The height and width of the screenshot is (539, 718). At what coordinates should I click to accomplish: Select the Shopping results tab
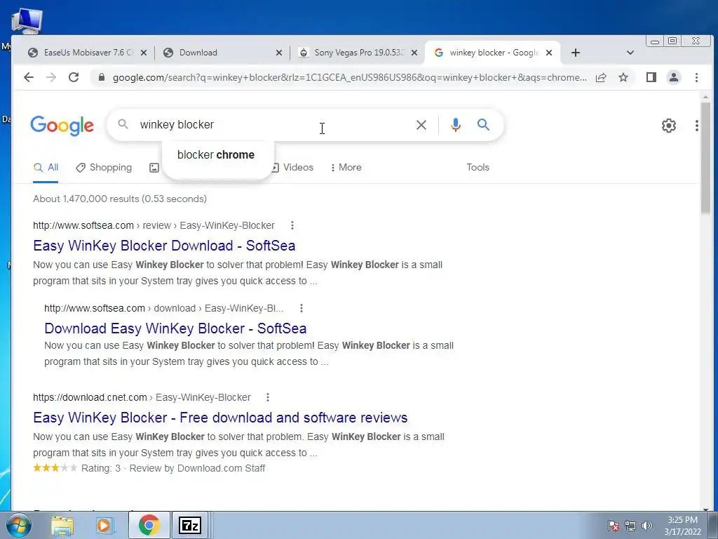tap(104, 167)
